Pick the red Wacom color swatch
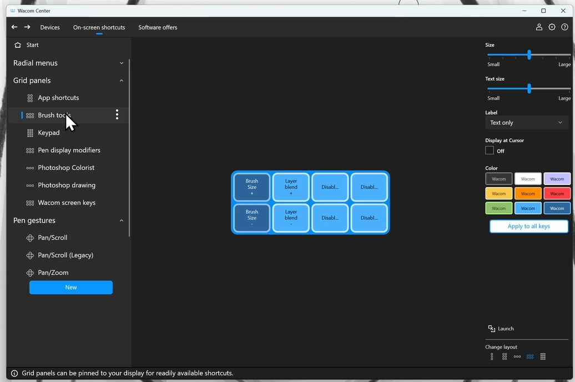Image resolution: width=575 pixels, height=382 pixels. point(557,193)
